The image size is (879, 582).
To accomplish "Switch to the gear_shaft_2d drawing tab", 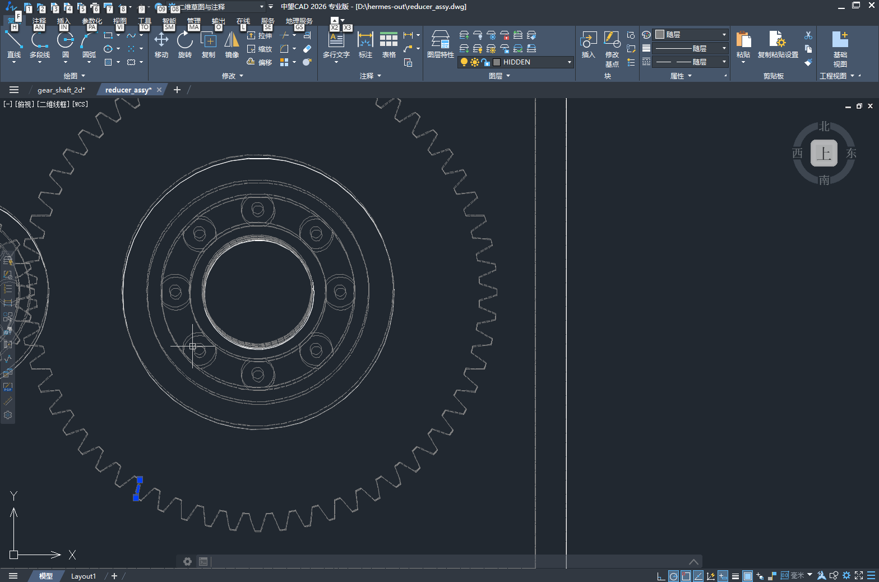I will click(x=61, y=90).
